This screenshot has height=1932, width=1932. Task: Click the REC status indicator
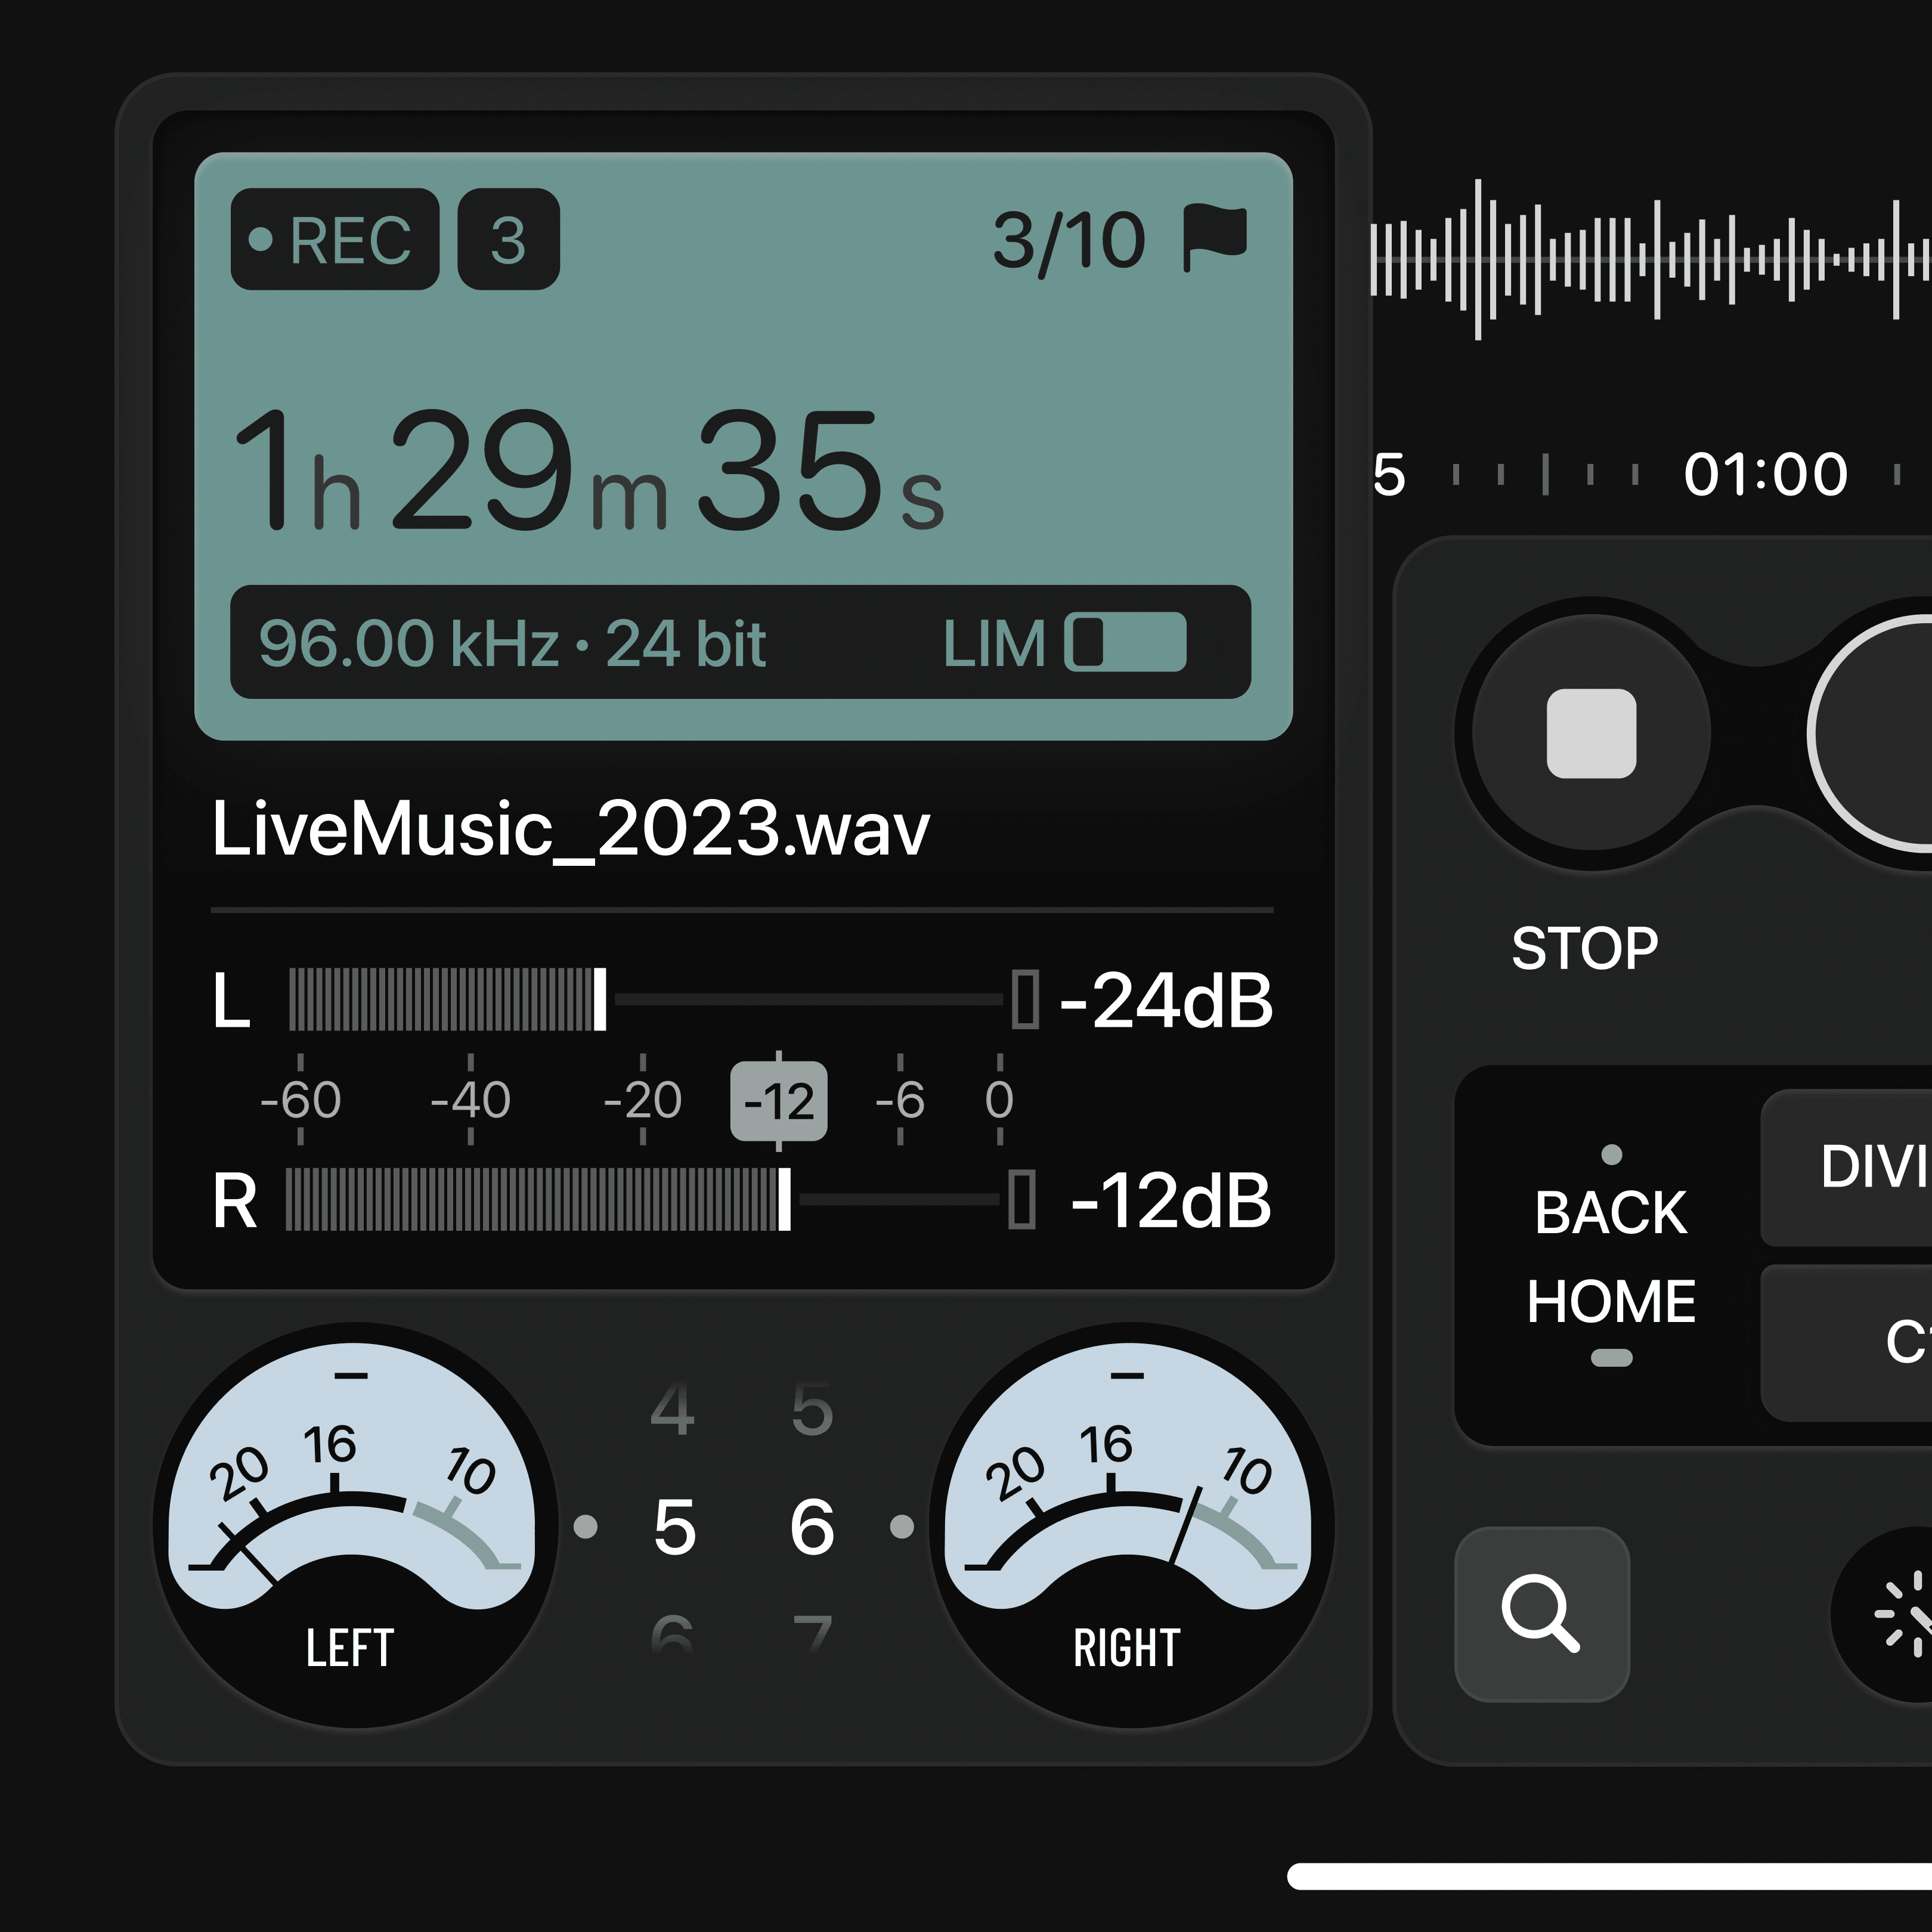335,240
